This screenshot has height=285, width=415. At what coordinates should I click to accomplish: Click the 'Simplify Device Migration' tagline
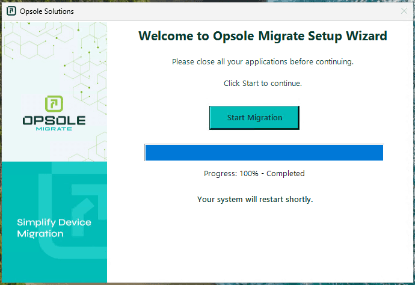[x=54, y=228]
